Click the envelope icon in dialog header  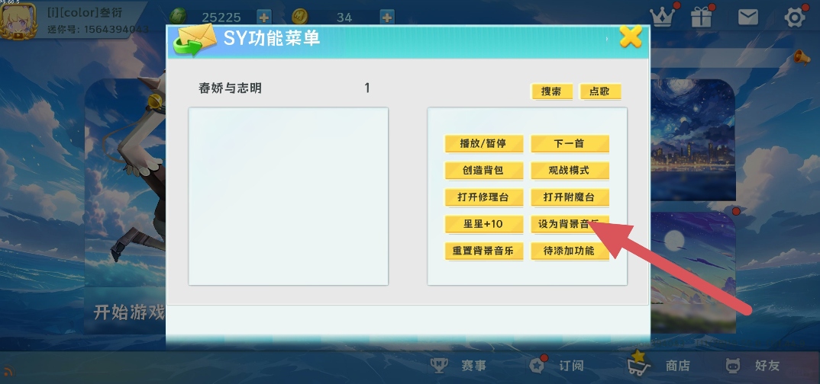[195, 40]
